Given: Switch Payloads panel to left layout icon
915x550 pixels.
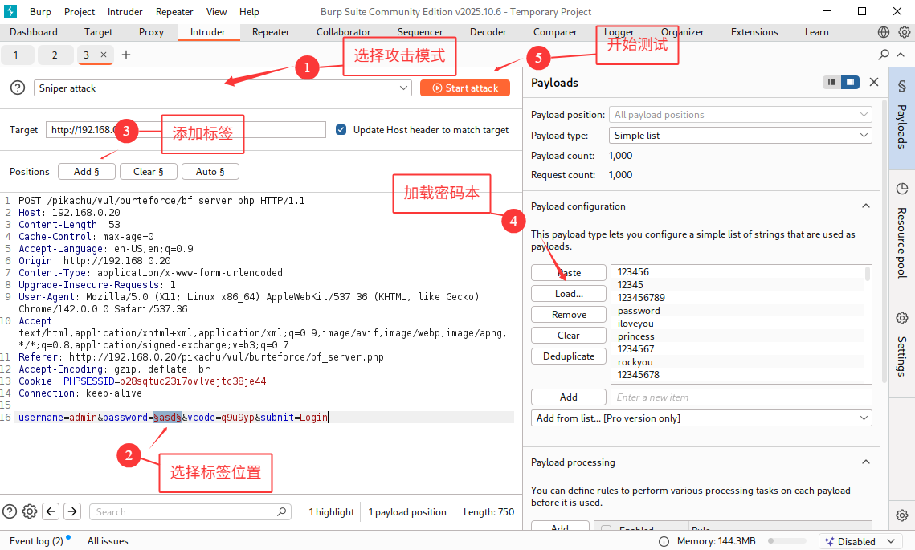Looking at the screenshot, I should (x=831, y=82).
